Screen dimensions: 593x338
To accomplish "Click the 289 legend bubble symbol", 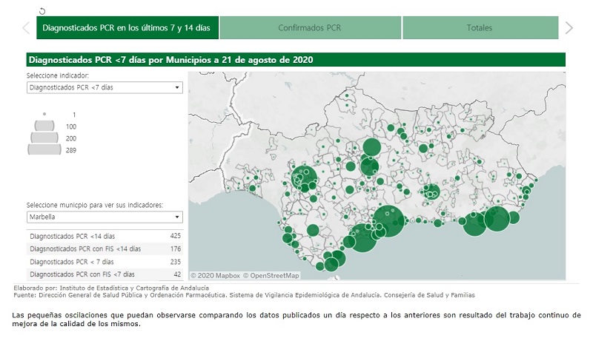I will [44, 149].
